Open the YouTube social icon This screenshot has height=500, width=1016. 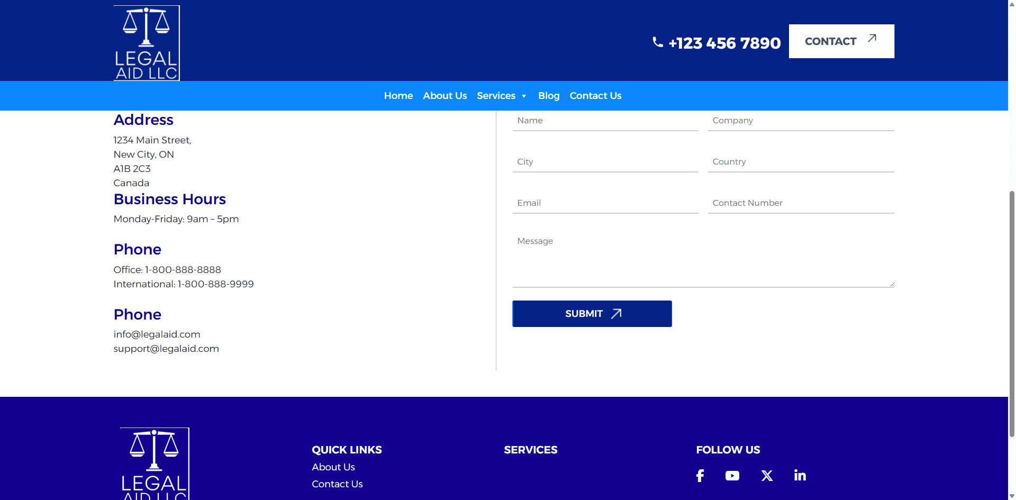click(x=732, y=476)
